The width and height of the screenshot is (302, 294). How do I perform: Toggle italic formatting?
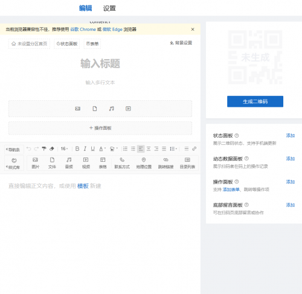pos(85,149)
